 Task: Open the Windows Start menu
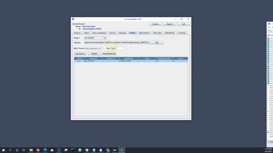coord(3,150)
